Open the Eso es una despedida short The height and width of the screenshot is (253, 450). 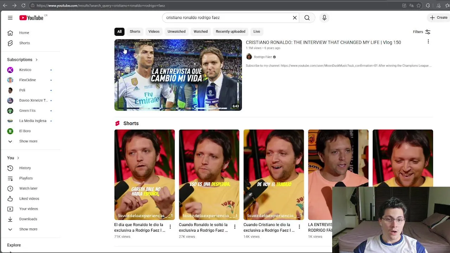(209, 175)
